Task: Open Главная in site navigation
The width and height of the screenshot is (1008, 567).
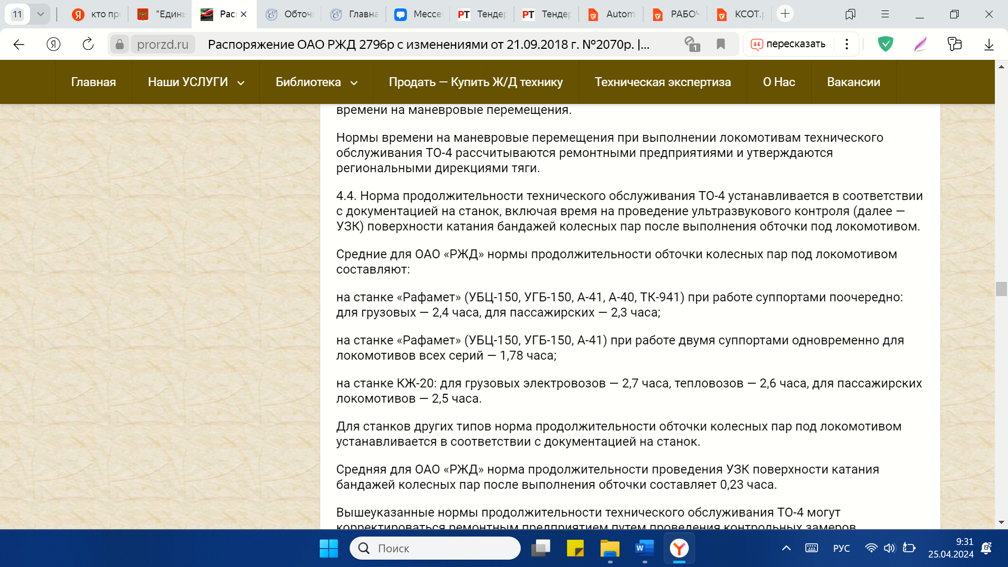Action: (x=93, y=82)
